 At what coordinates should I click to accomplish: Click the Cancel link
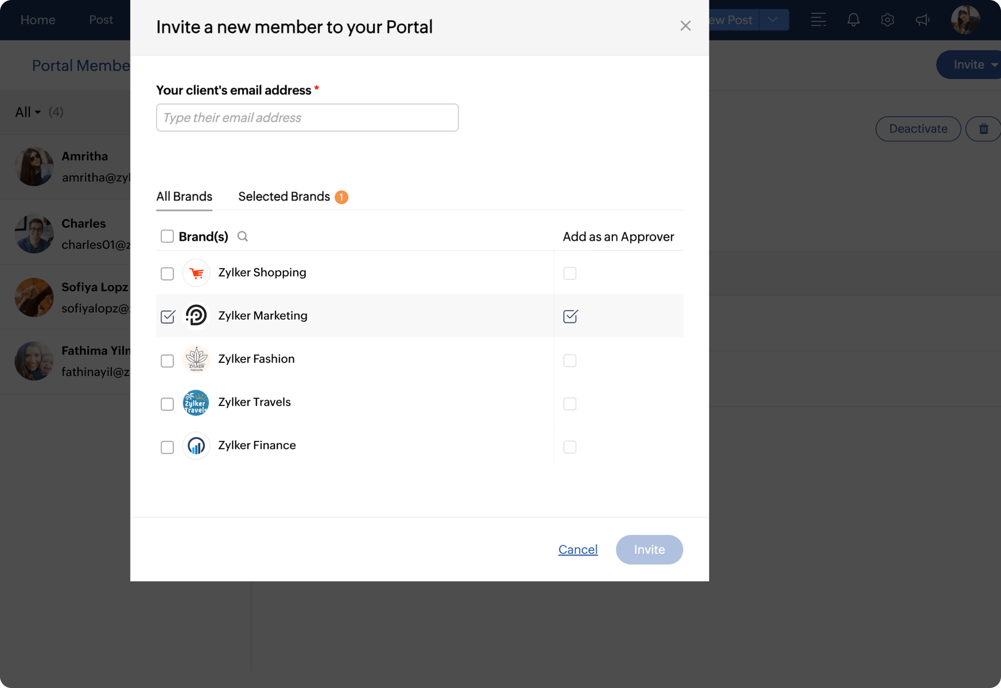click(x=578, y=549)
